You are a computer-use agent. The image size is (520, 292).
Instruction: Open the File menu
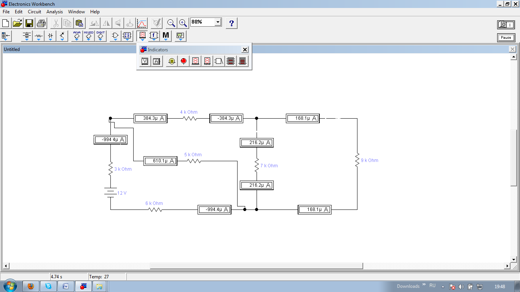(x=6, y=12)
